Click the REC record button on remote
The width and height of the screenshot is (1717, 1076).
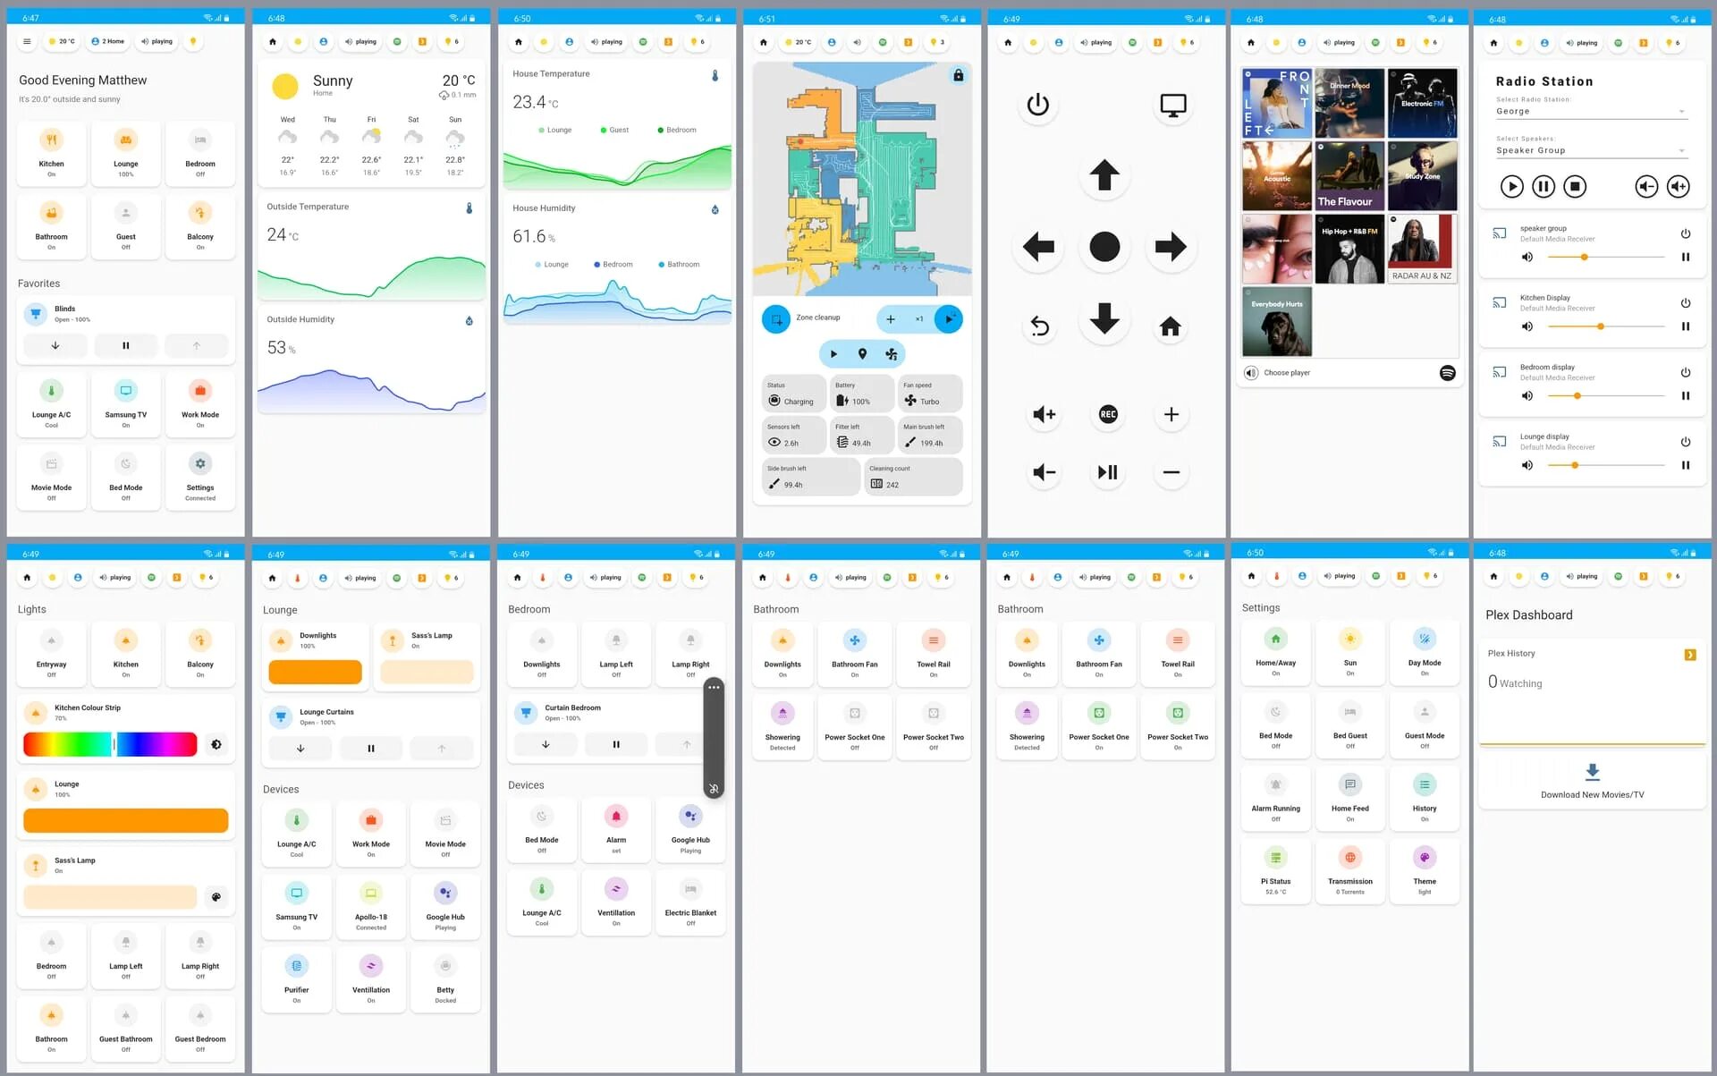1107,414
